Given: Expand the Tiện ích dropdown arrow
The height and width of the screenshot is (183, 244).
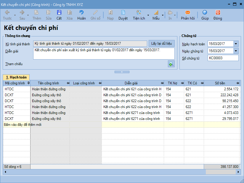Looking at the screenshot, I should (x=148, y=15).
